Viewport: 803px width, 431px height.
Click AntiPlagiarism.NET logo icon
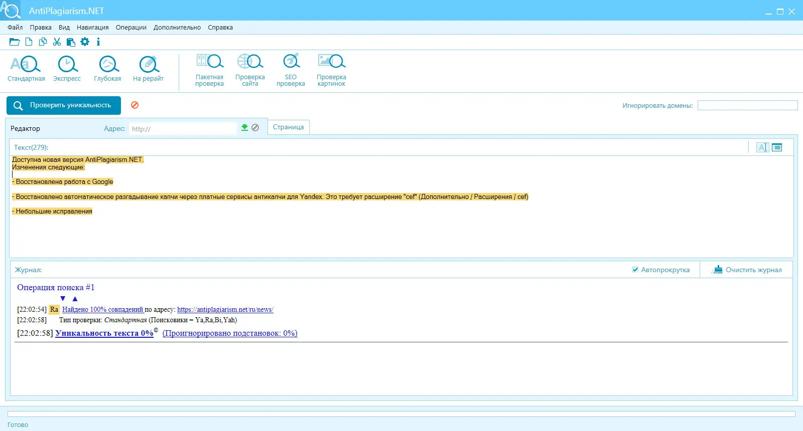point(10,10)
